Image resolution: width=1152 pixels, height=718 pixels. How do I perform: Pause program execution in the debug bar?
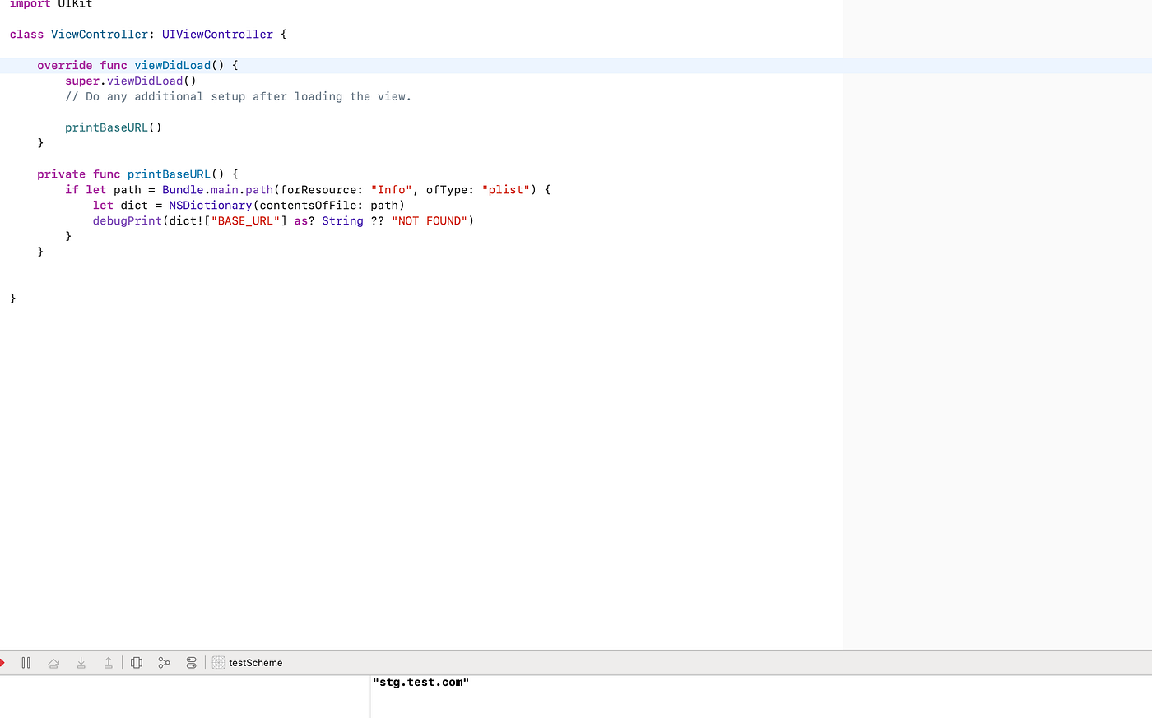[26, 662]
